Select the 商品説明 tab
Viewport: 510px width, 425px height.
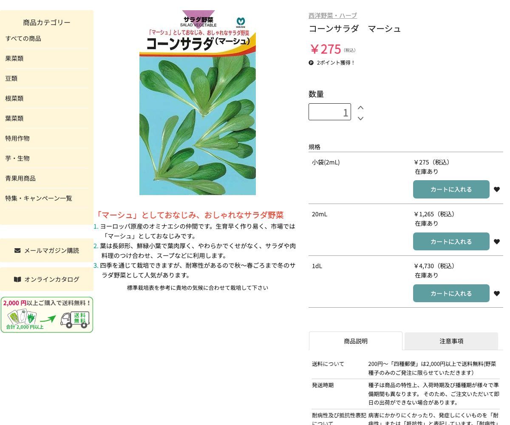pos(356,341)
